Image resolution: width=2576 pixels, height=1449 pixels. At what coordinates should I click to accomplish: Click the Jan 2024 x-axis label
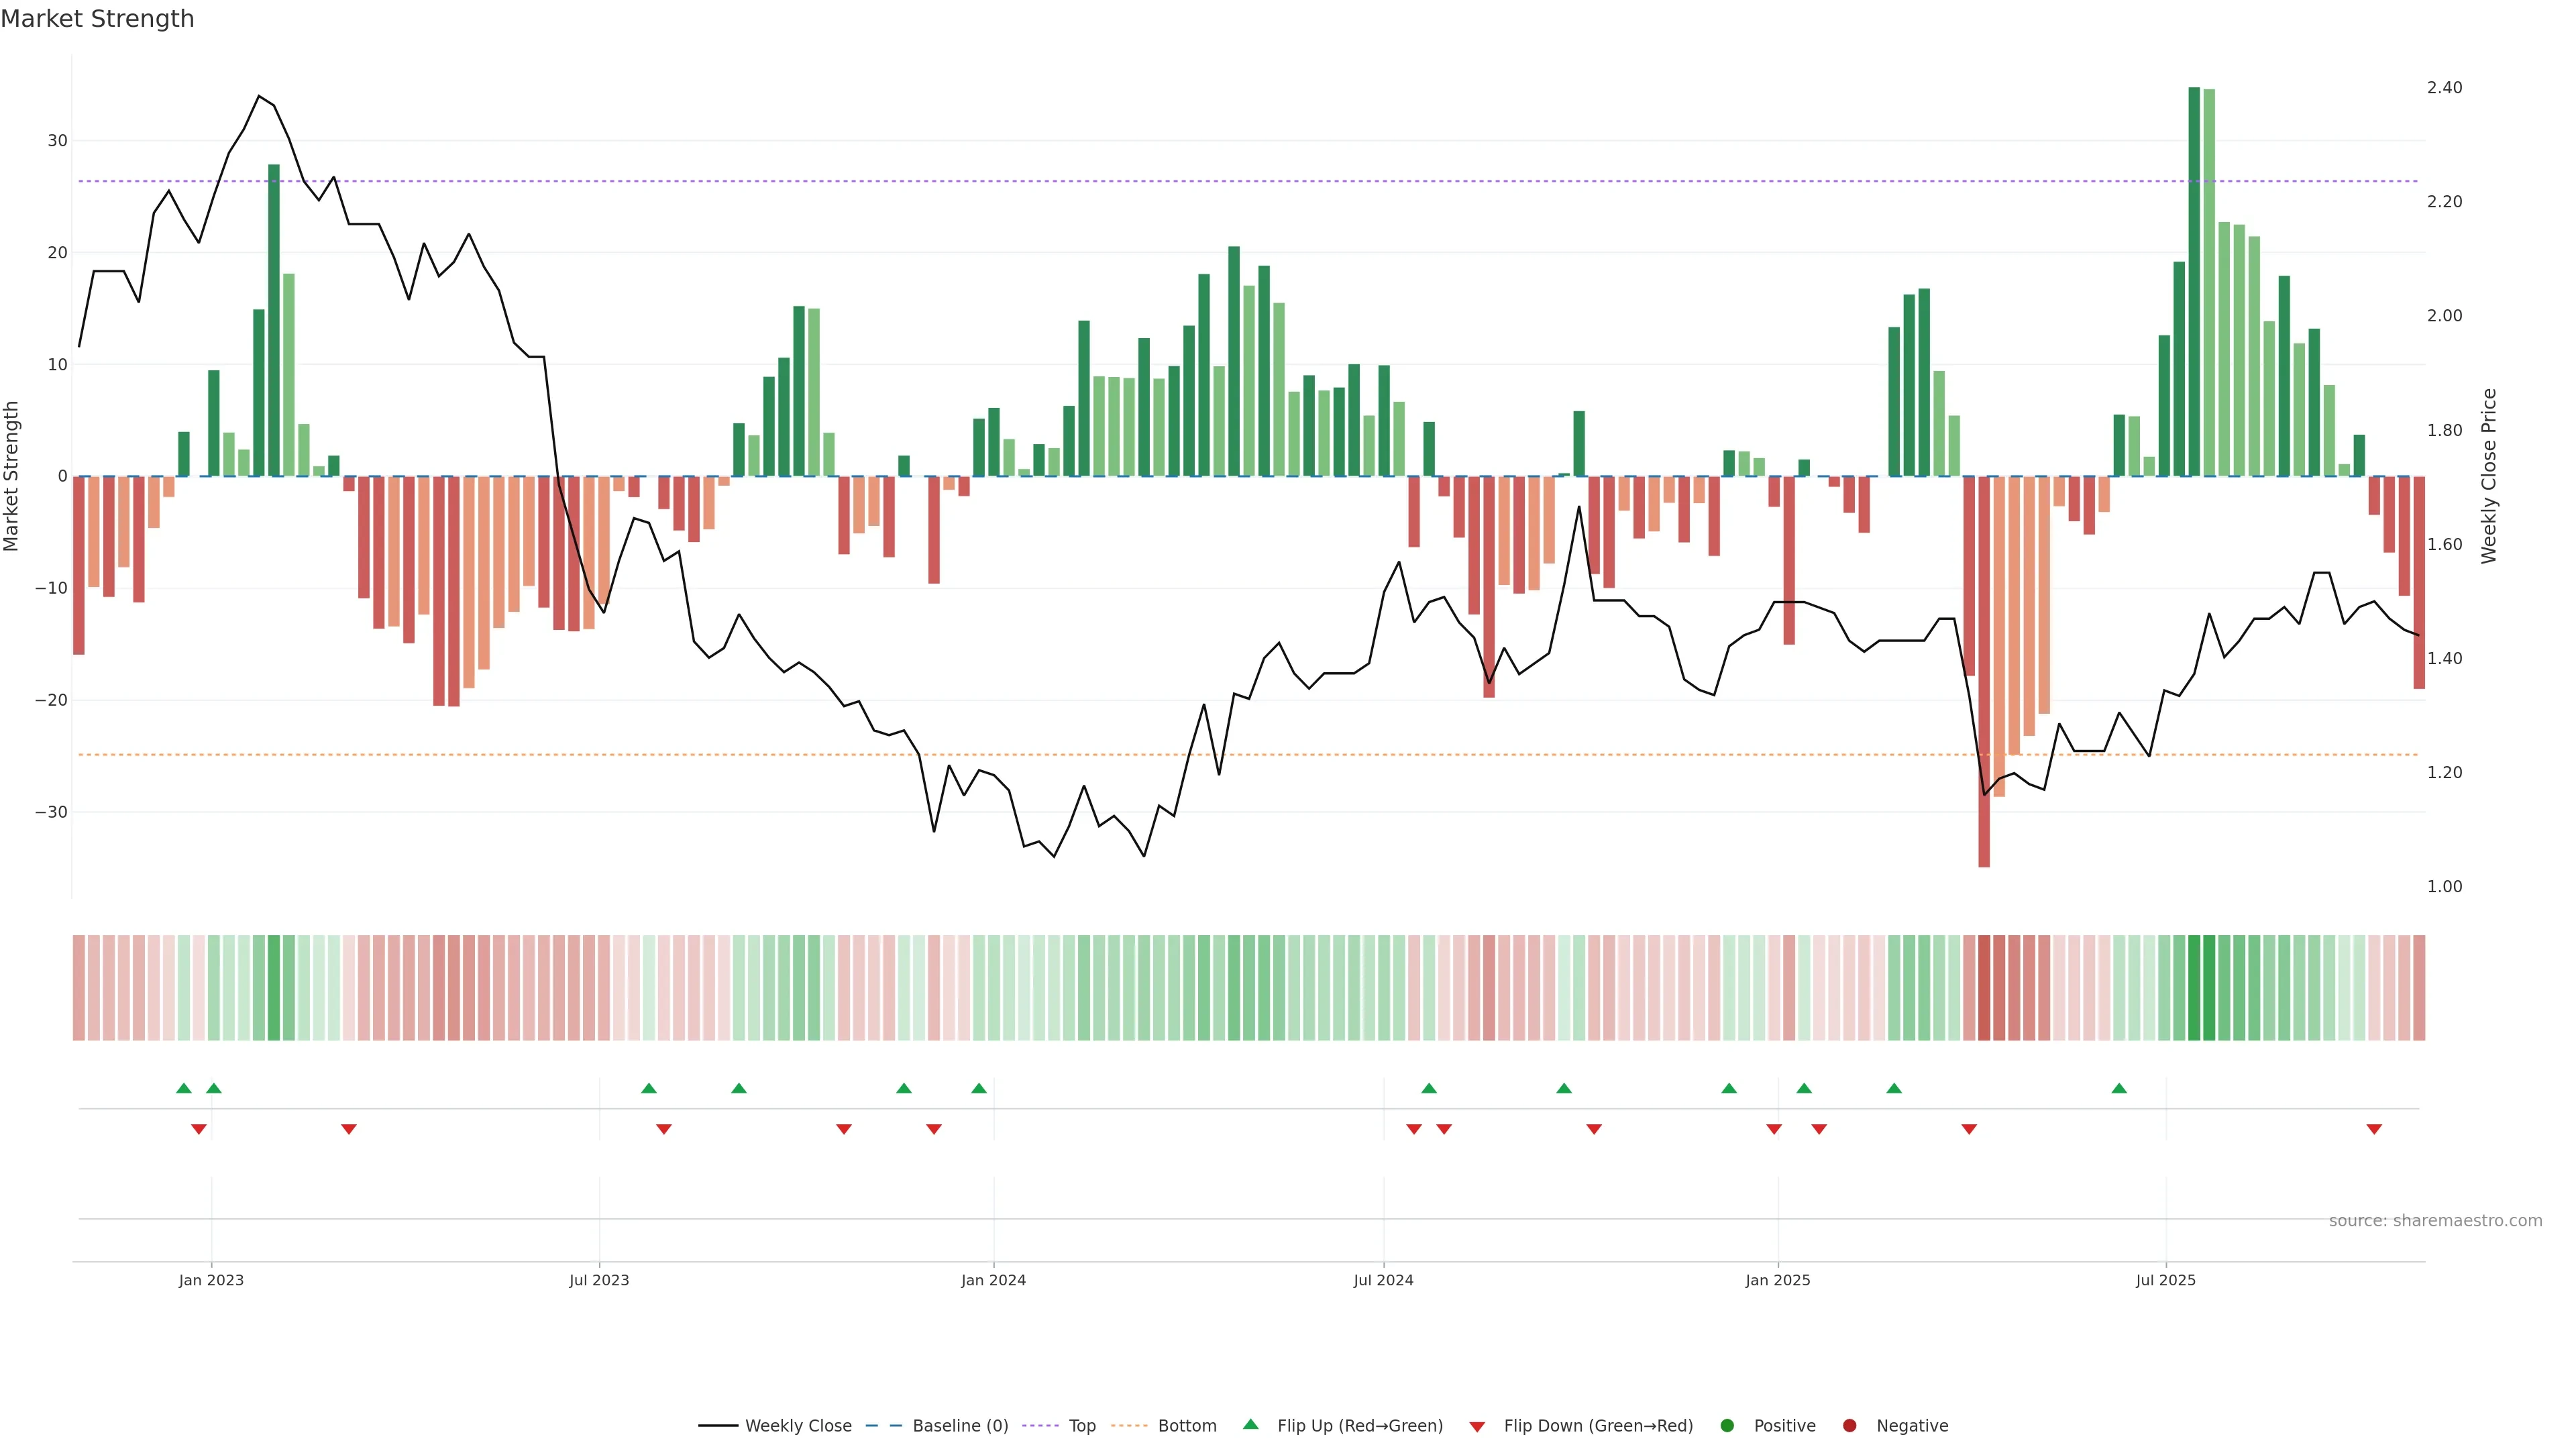click(x=993, y=1280)
